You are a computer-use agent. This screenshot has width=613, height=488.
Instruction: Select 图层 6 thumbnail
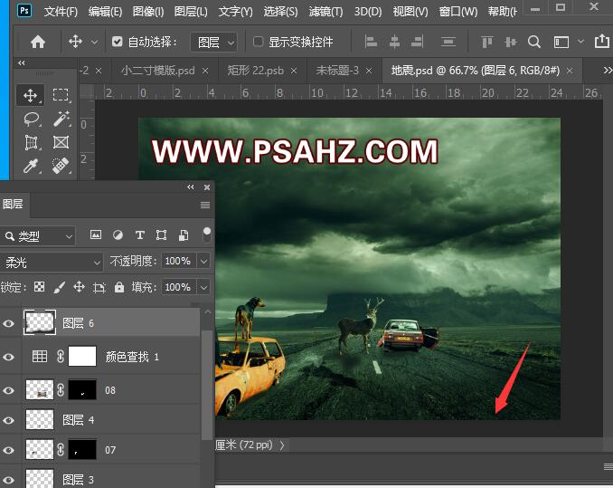coord(40,322)
